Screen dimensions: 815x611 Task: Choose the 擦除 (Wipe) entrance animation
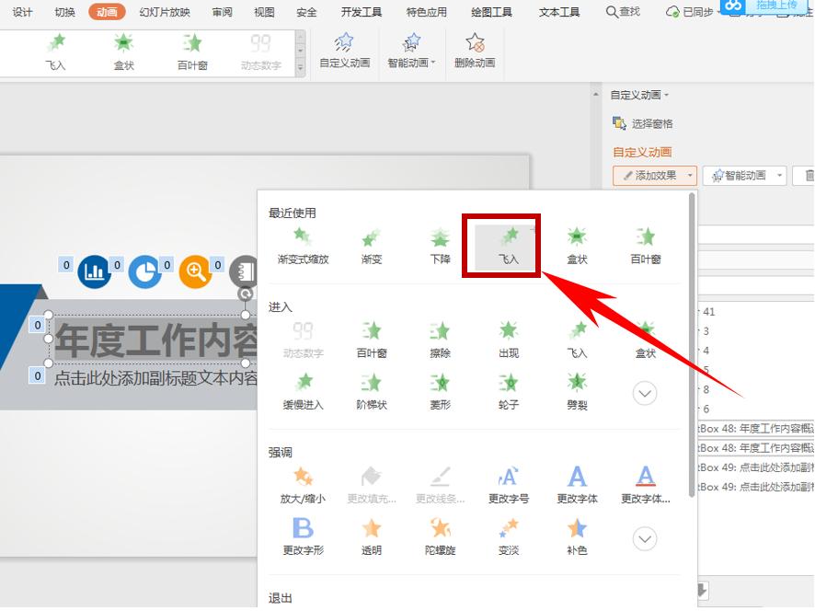tap(440, 336)
